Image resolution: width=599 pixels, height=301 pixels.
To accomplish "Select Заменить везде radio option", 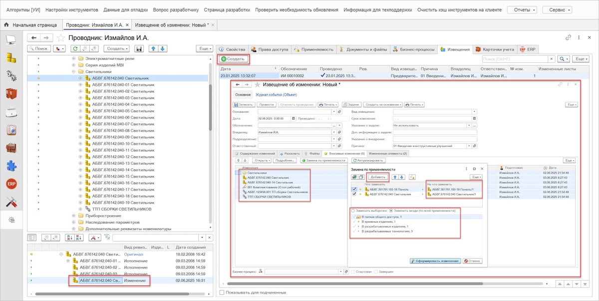I will pos(391,211).
